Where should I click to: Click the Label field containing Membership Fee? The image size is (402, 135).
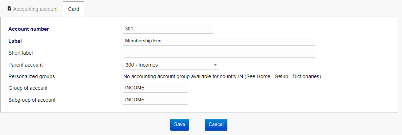pos(219,41)
